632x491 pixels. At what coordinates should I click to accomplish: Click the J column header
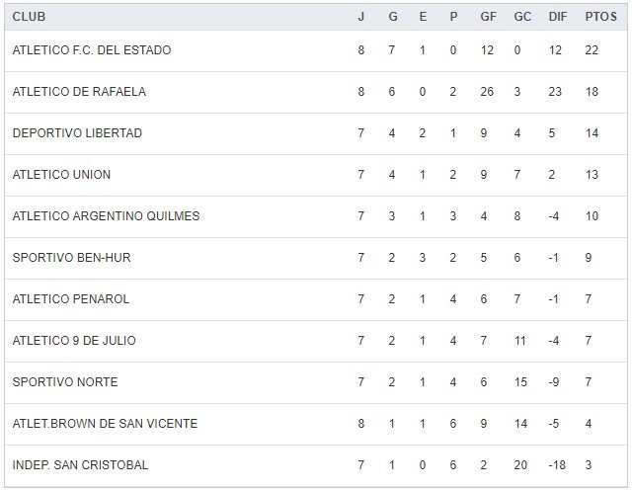(x=361, y=17)
